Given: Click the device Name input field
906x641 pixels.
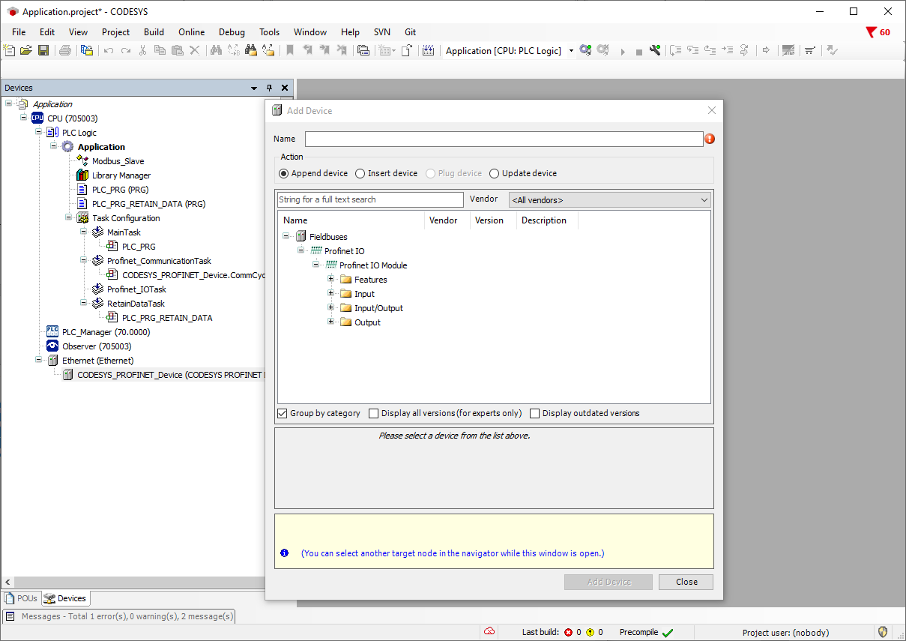Looking at the screenshot, I should [504, 139].
